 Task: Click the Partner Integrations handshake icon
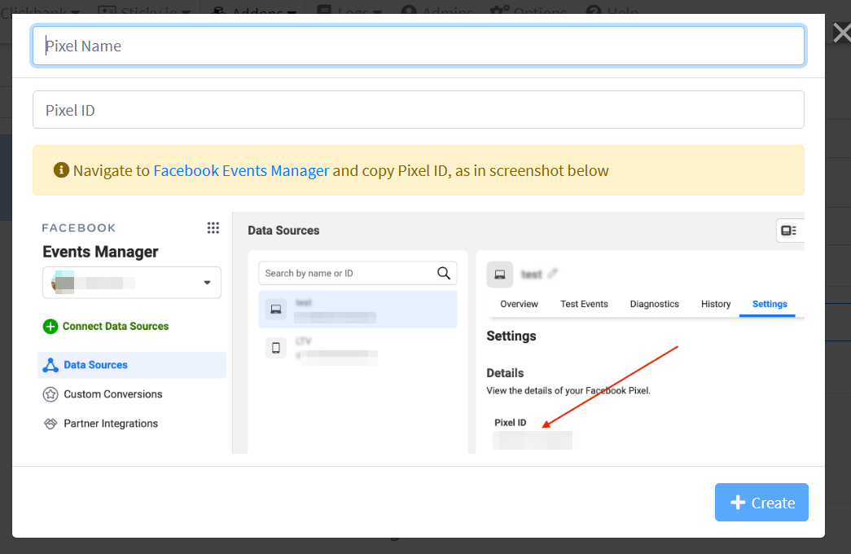tap(50, 424)
